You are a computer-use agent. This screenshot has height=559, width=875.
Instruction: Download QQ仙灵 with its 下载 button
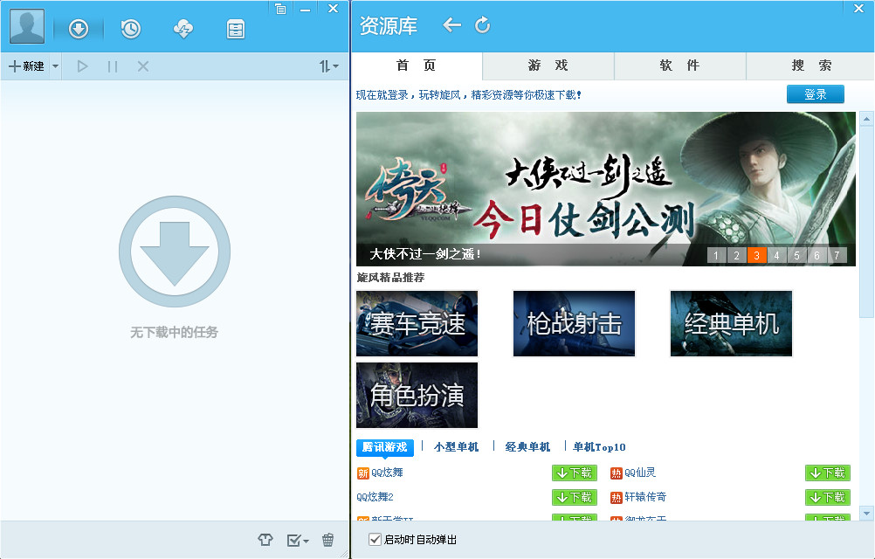point(828,473)
